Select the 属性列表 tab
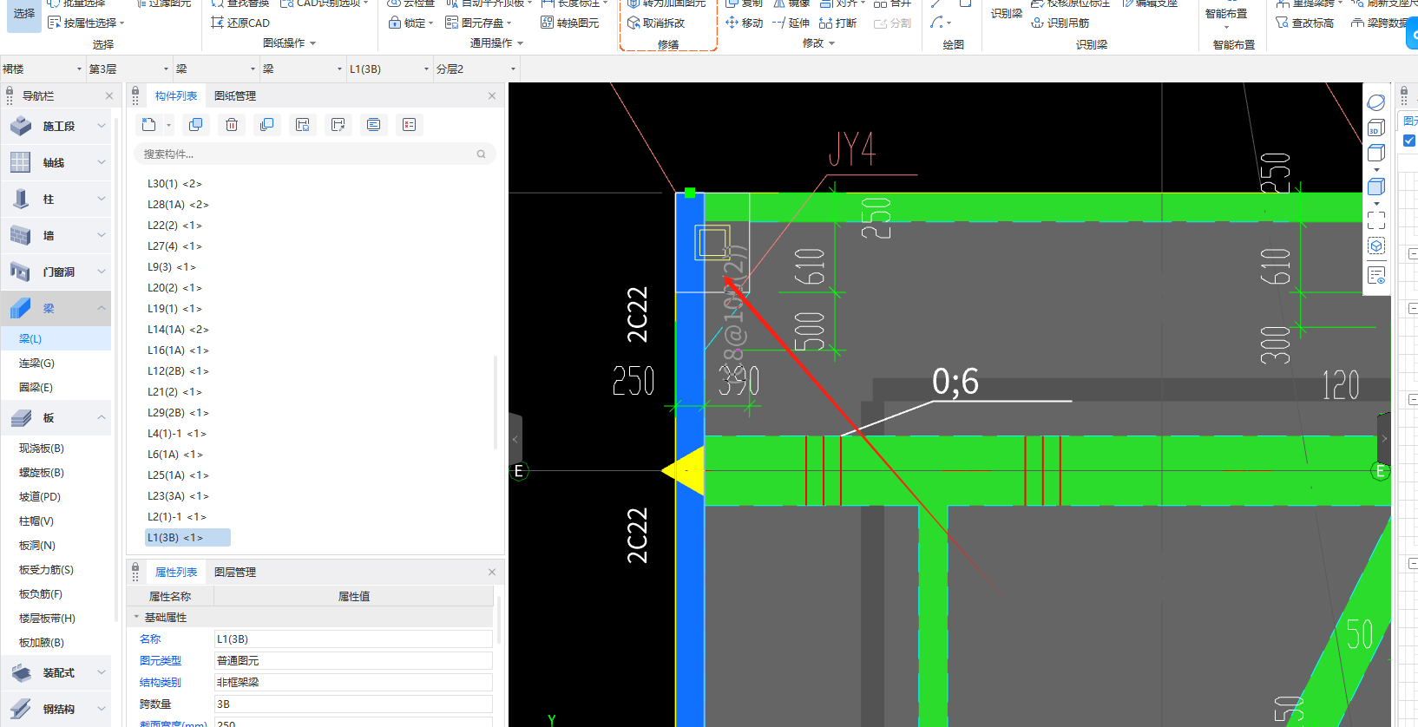Viewport: 1418px width, 727px height. pos(176,573)
